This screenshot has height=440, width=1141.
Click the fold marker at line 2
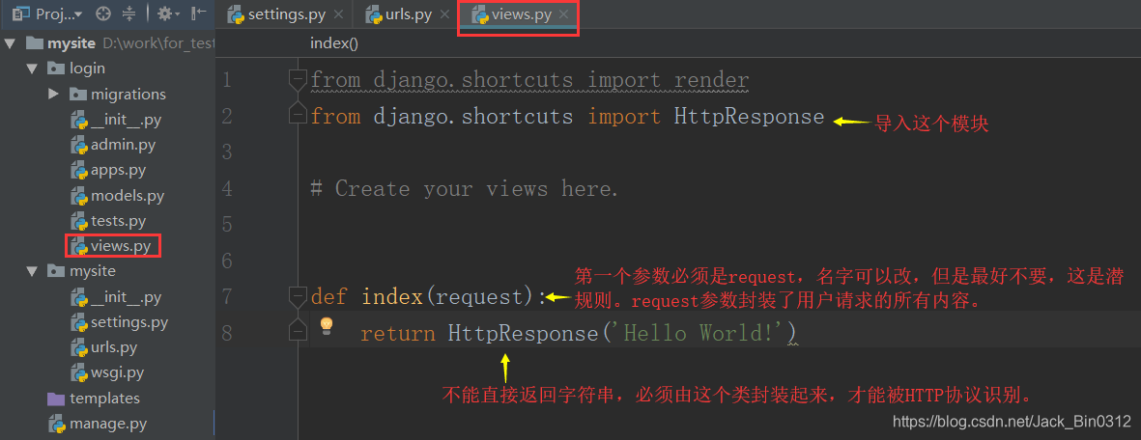298,114
